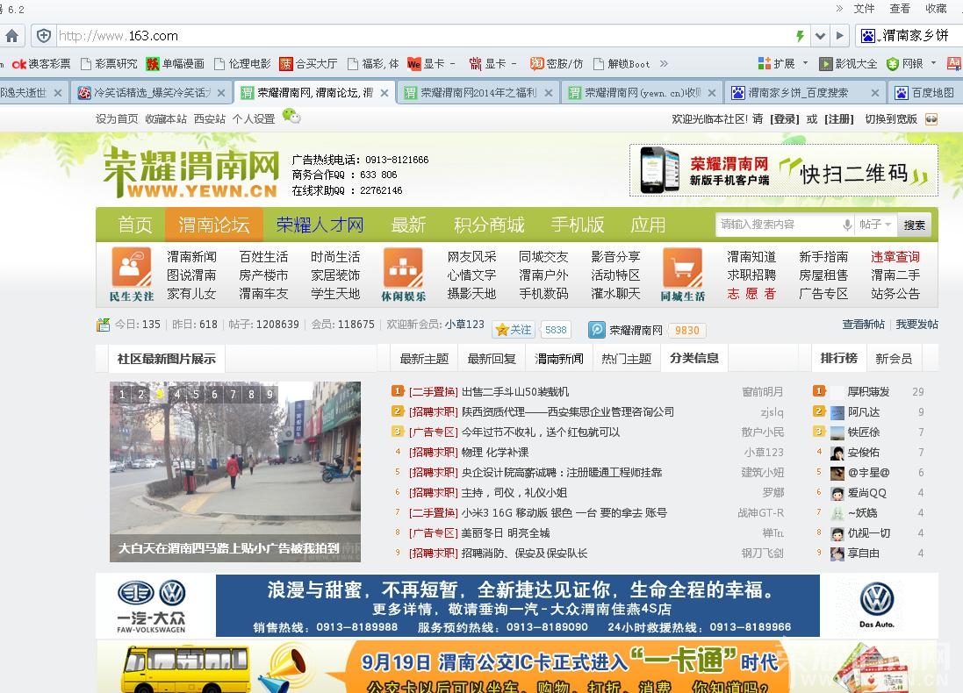
Task: Click the browser home icon
Action: click(11, 36)
